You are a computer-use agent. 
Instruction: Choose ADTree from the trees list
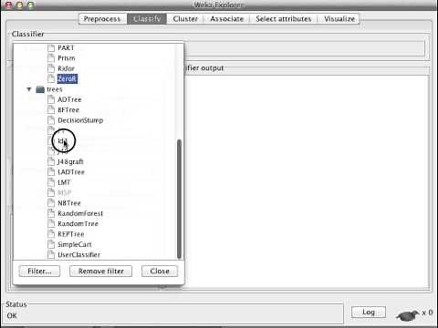[69, 99]
